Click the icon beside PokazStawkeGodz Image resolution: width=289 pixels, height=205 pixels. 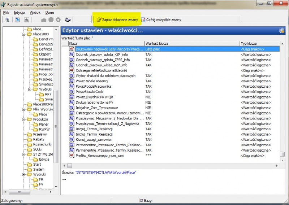pos(72,92)
